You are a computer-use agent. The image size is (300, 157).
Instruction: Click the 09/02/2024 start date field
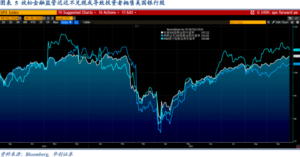coord(9,18)
